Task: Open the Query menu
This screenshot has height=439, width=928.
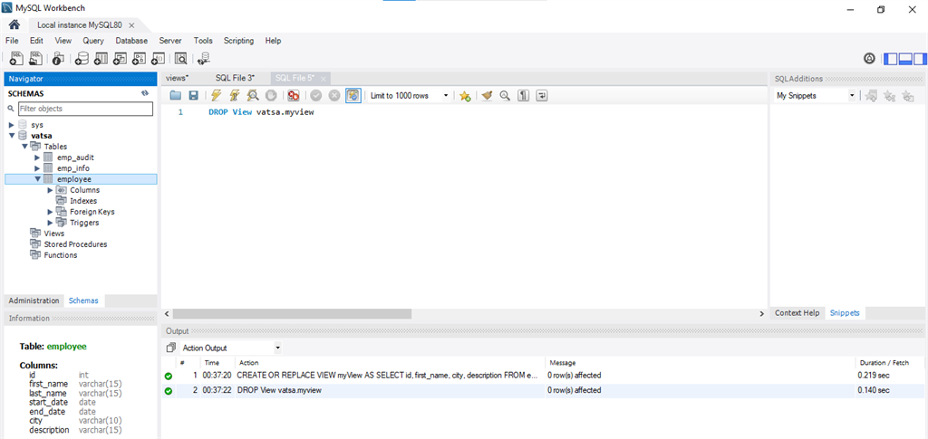Action: coord(93,41)
